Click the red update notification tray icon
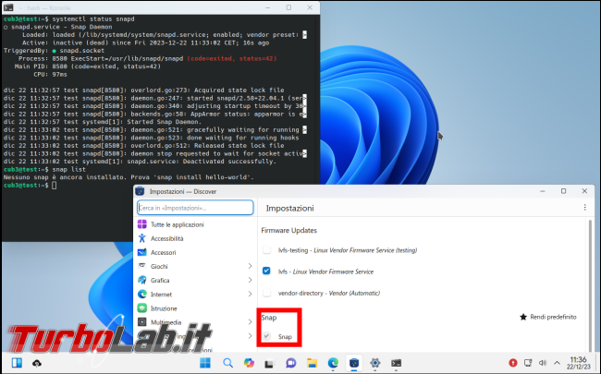 [x=513, y=363]
